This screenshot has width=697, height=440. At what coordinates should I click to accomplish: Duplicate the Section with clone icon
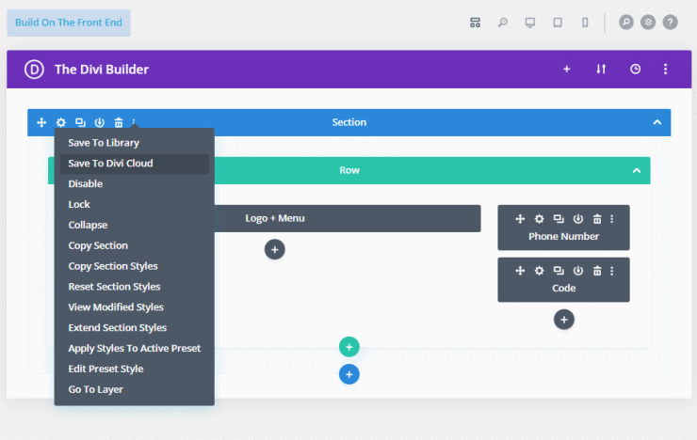coord(80,122)
